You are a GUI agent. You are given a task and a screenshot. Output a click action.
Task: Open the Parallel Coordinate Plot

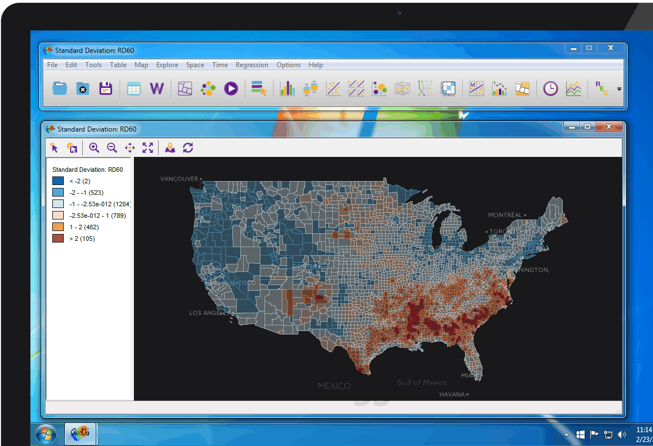424,89
